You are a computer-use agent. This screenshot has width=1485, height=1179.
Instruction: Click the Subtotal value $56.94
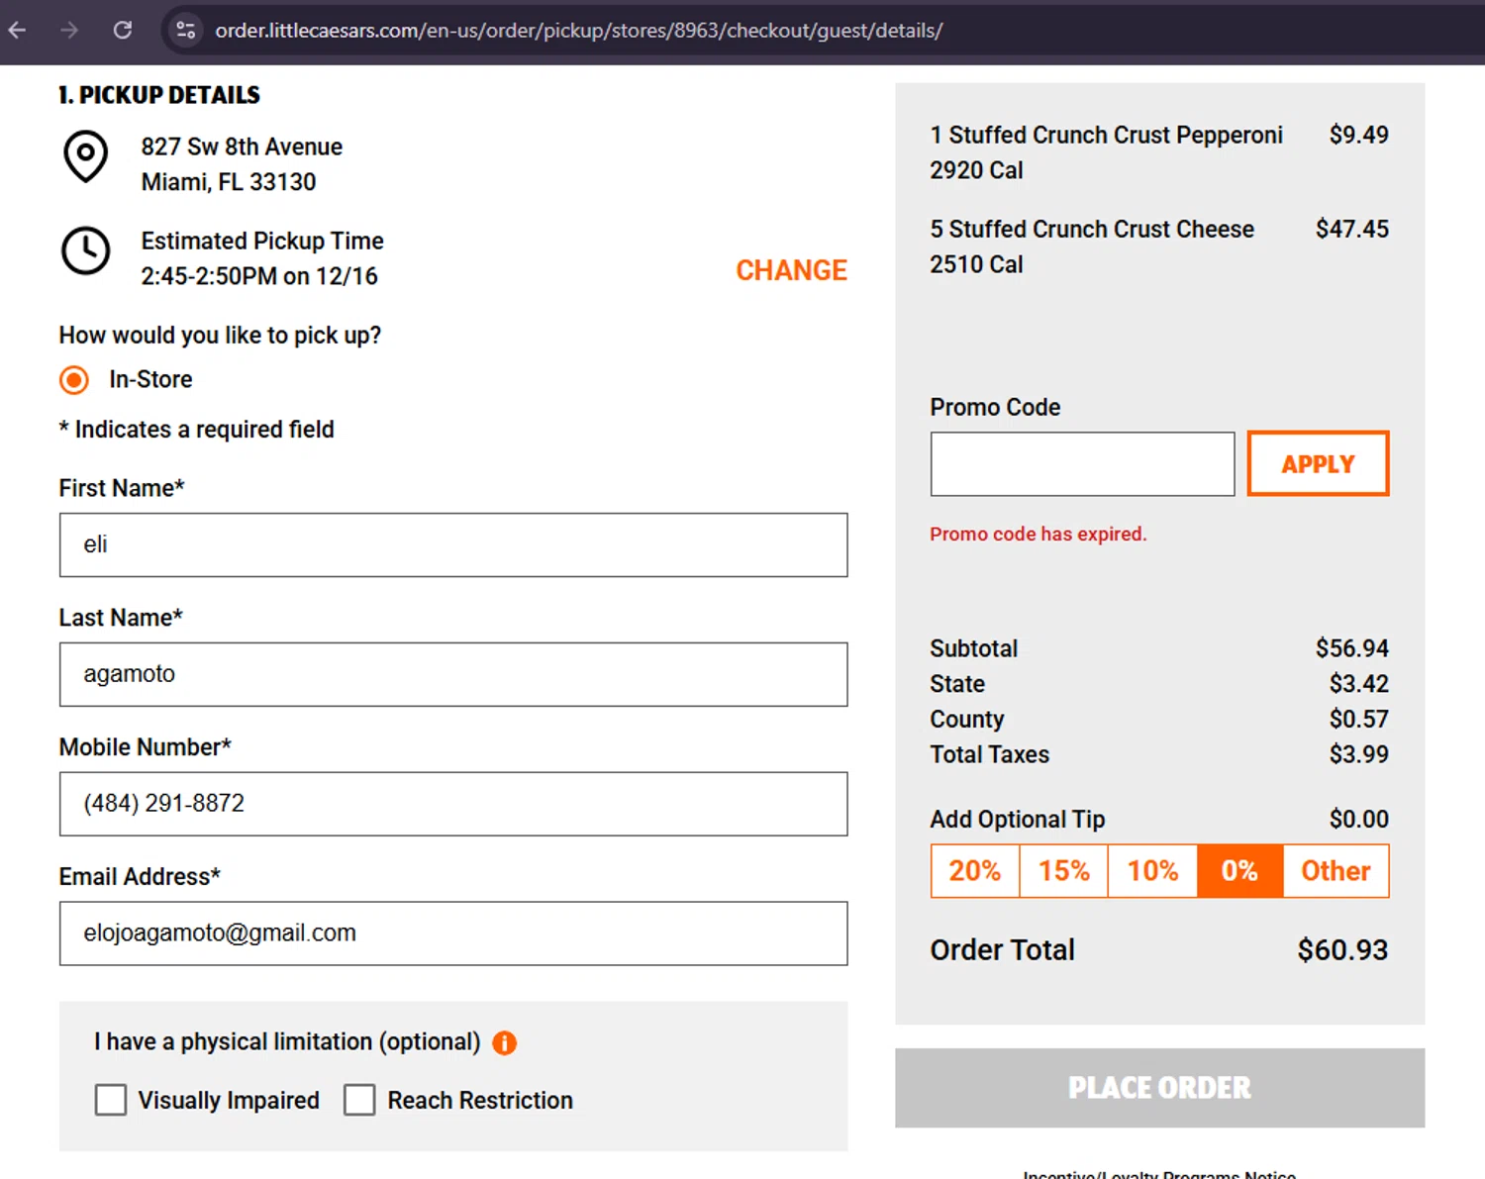pyautogui.click(x=1351, y=648)
